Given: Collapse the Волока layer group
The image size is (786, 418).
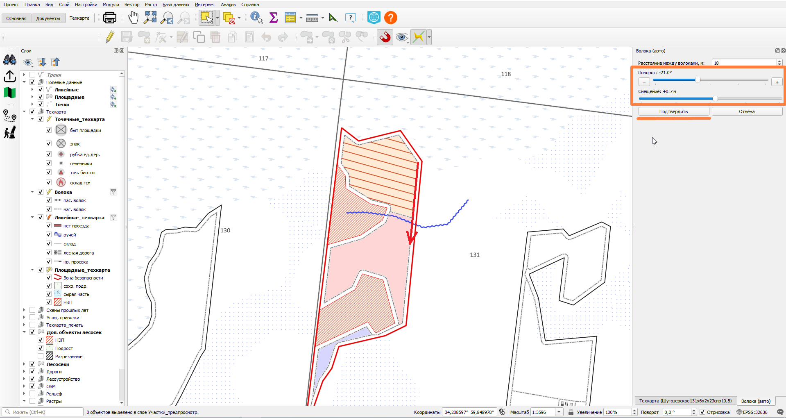Looking at the screenshot, I should click(x=32, y=192).
